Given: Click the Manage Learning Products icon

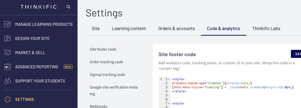Looking at the screenshot, I should coord(8,24).
